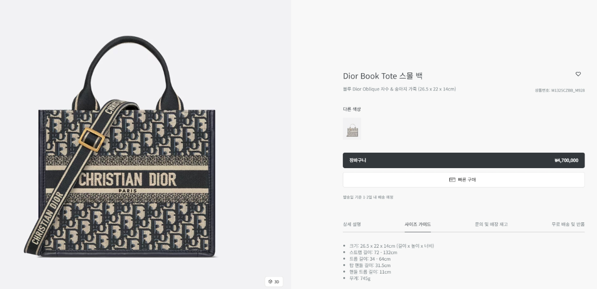Click the 상품번호 M1325CZBB_M928 reference text
Image resolution: width=597 pixels, height=289 pixels.
[560, 91]
